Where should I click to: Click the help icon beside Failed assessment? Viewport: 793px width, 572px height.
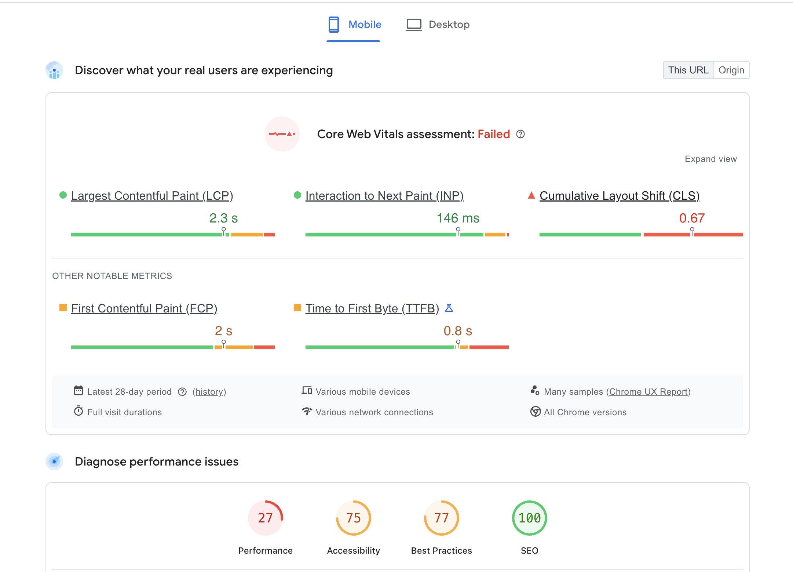(x=520, y=134)
